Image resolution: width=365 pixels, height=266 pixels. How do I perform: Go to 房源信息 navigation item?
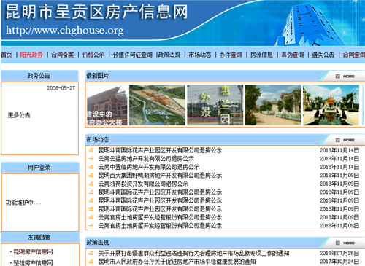(262, 55)
